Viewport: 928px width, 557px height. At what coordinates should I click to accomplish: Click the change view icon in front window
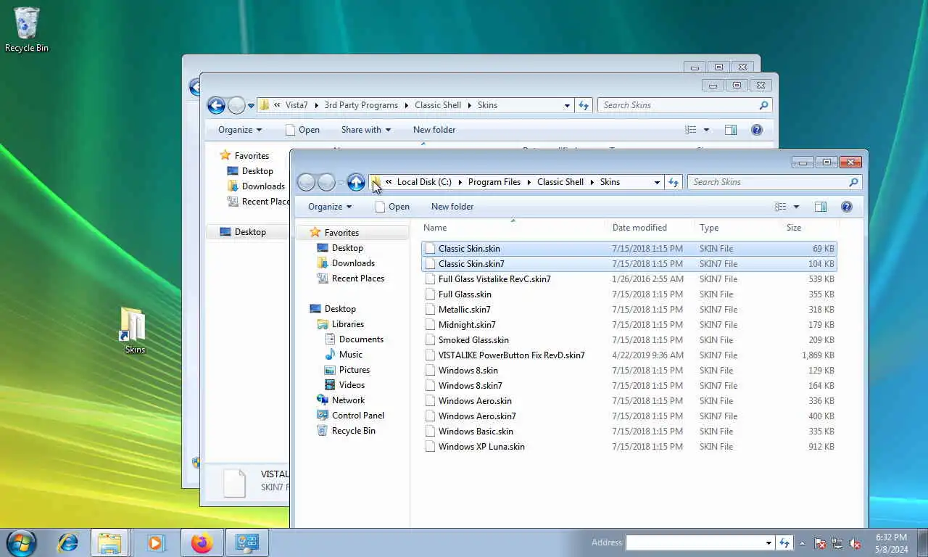click(x=781, y=207)
